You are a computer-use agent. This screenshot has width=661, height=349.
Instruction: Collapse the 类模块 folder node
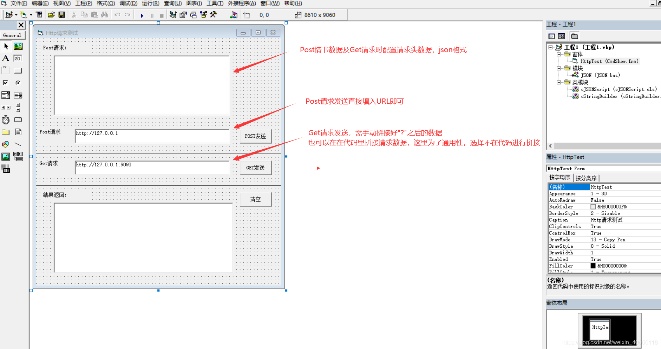tap(558, 82)
